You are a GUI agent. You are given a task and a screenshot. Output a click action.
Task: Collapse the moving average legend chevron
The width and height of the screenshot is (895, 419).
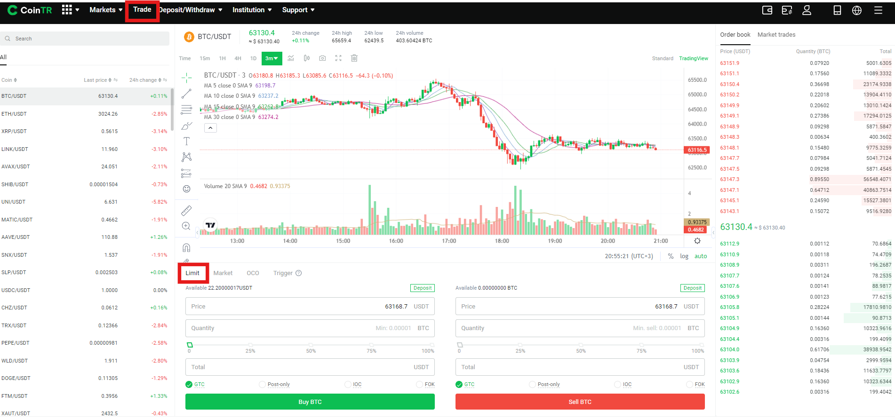click(x=210, y=128)
